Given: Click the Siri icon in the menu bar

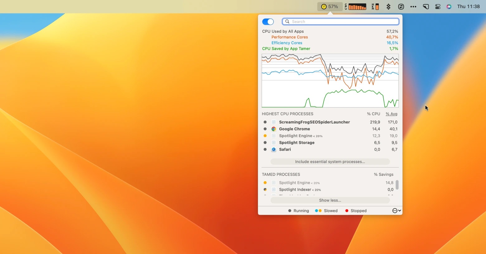Looking at the screenshot, I should pos(449,7).
